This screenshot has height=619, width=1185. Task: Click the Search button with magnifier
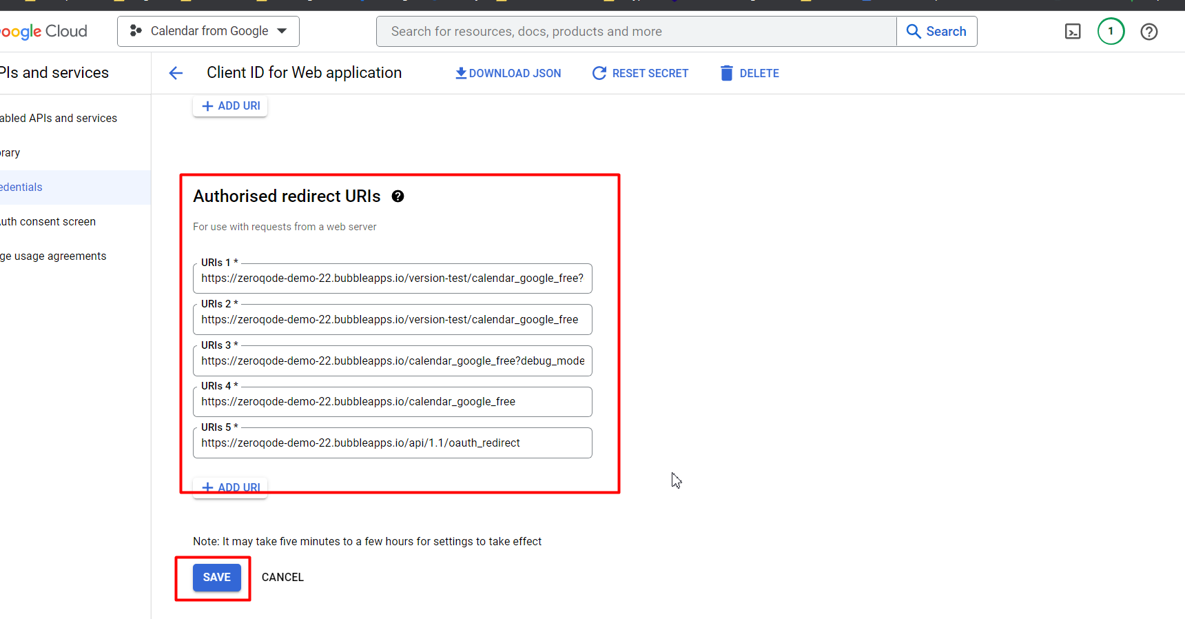click(936, 31)
